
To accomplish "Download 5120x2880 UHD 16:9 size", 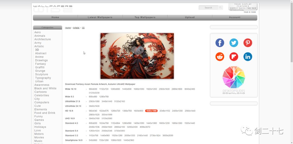I will coord(107,119).
